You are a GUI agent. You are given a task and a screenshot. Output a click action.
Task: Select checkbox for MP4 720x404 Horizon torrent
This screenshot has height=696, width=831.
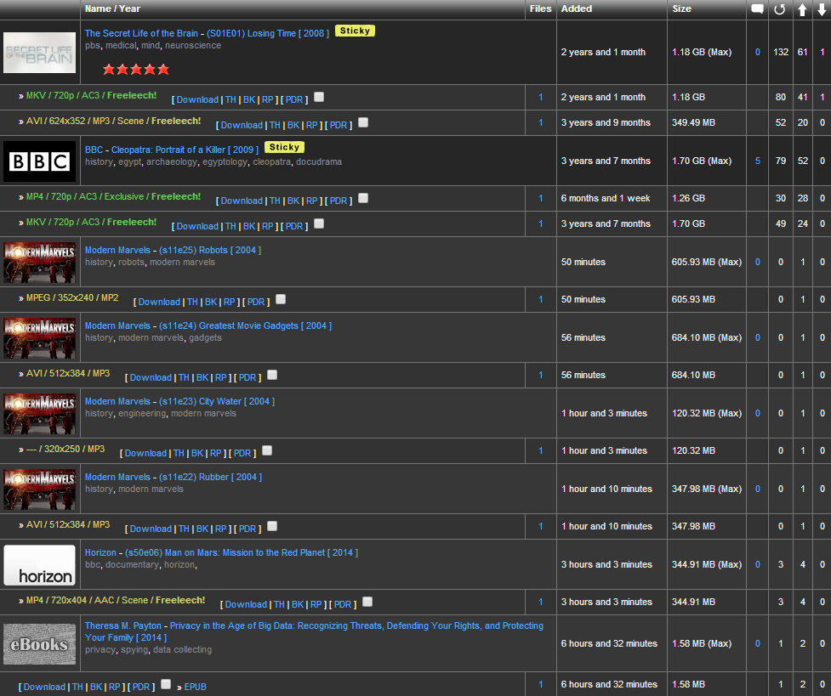367,603
